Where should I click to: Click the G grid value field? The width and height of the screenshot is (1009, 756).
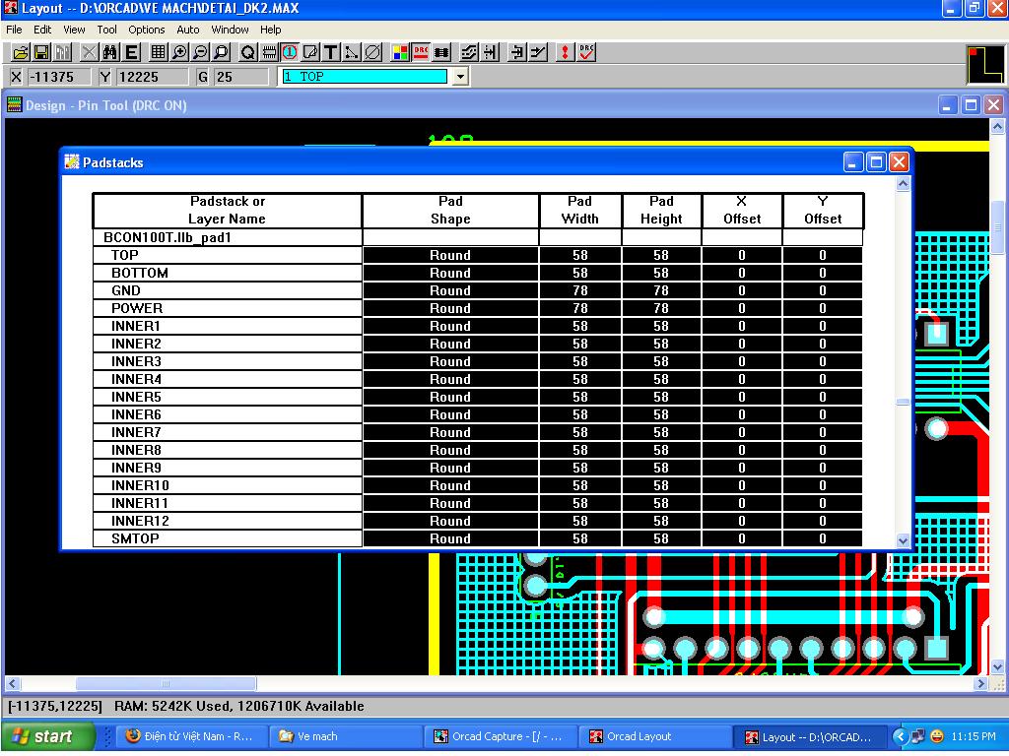point(241,77)
